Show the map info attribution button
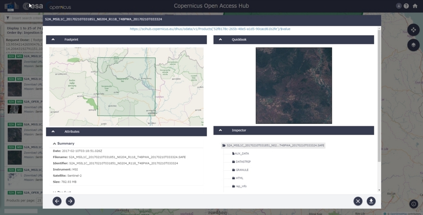 coord(413,204)
